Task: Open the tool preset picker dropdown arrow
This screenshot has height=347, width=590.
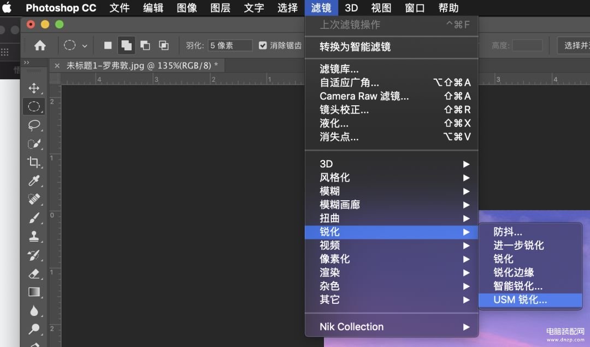Action: tap(85, 46)
